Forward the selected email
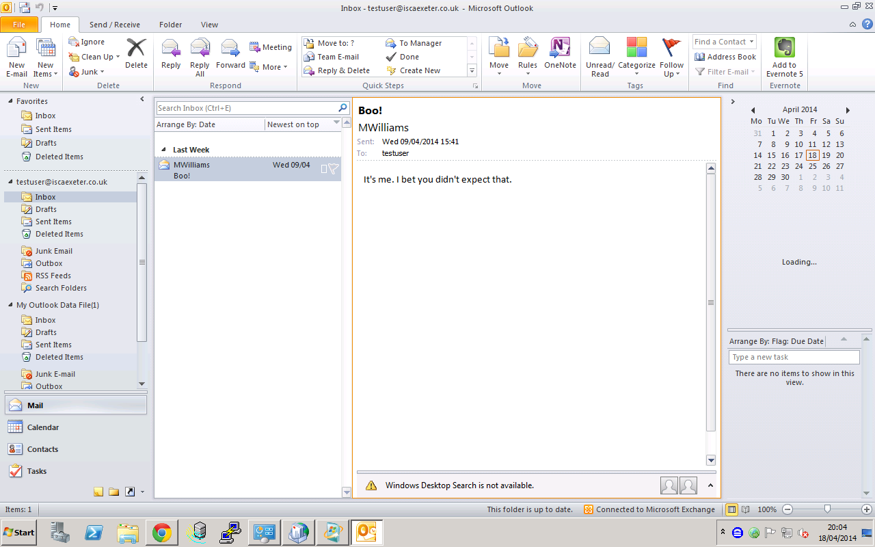875x547 pixels. [230, 53]
